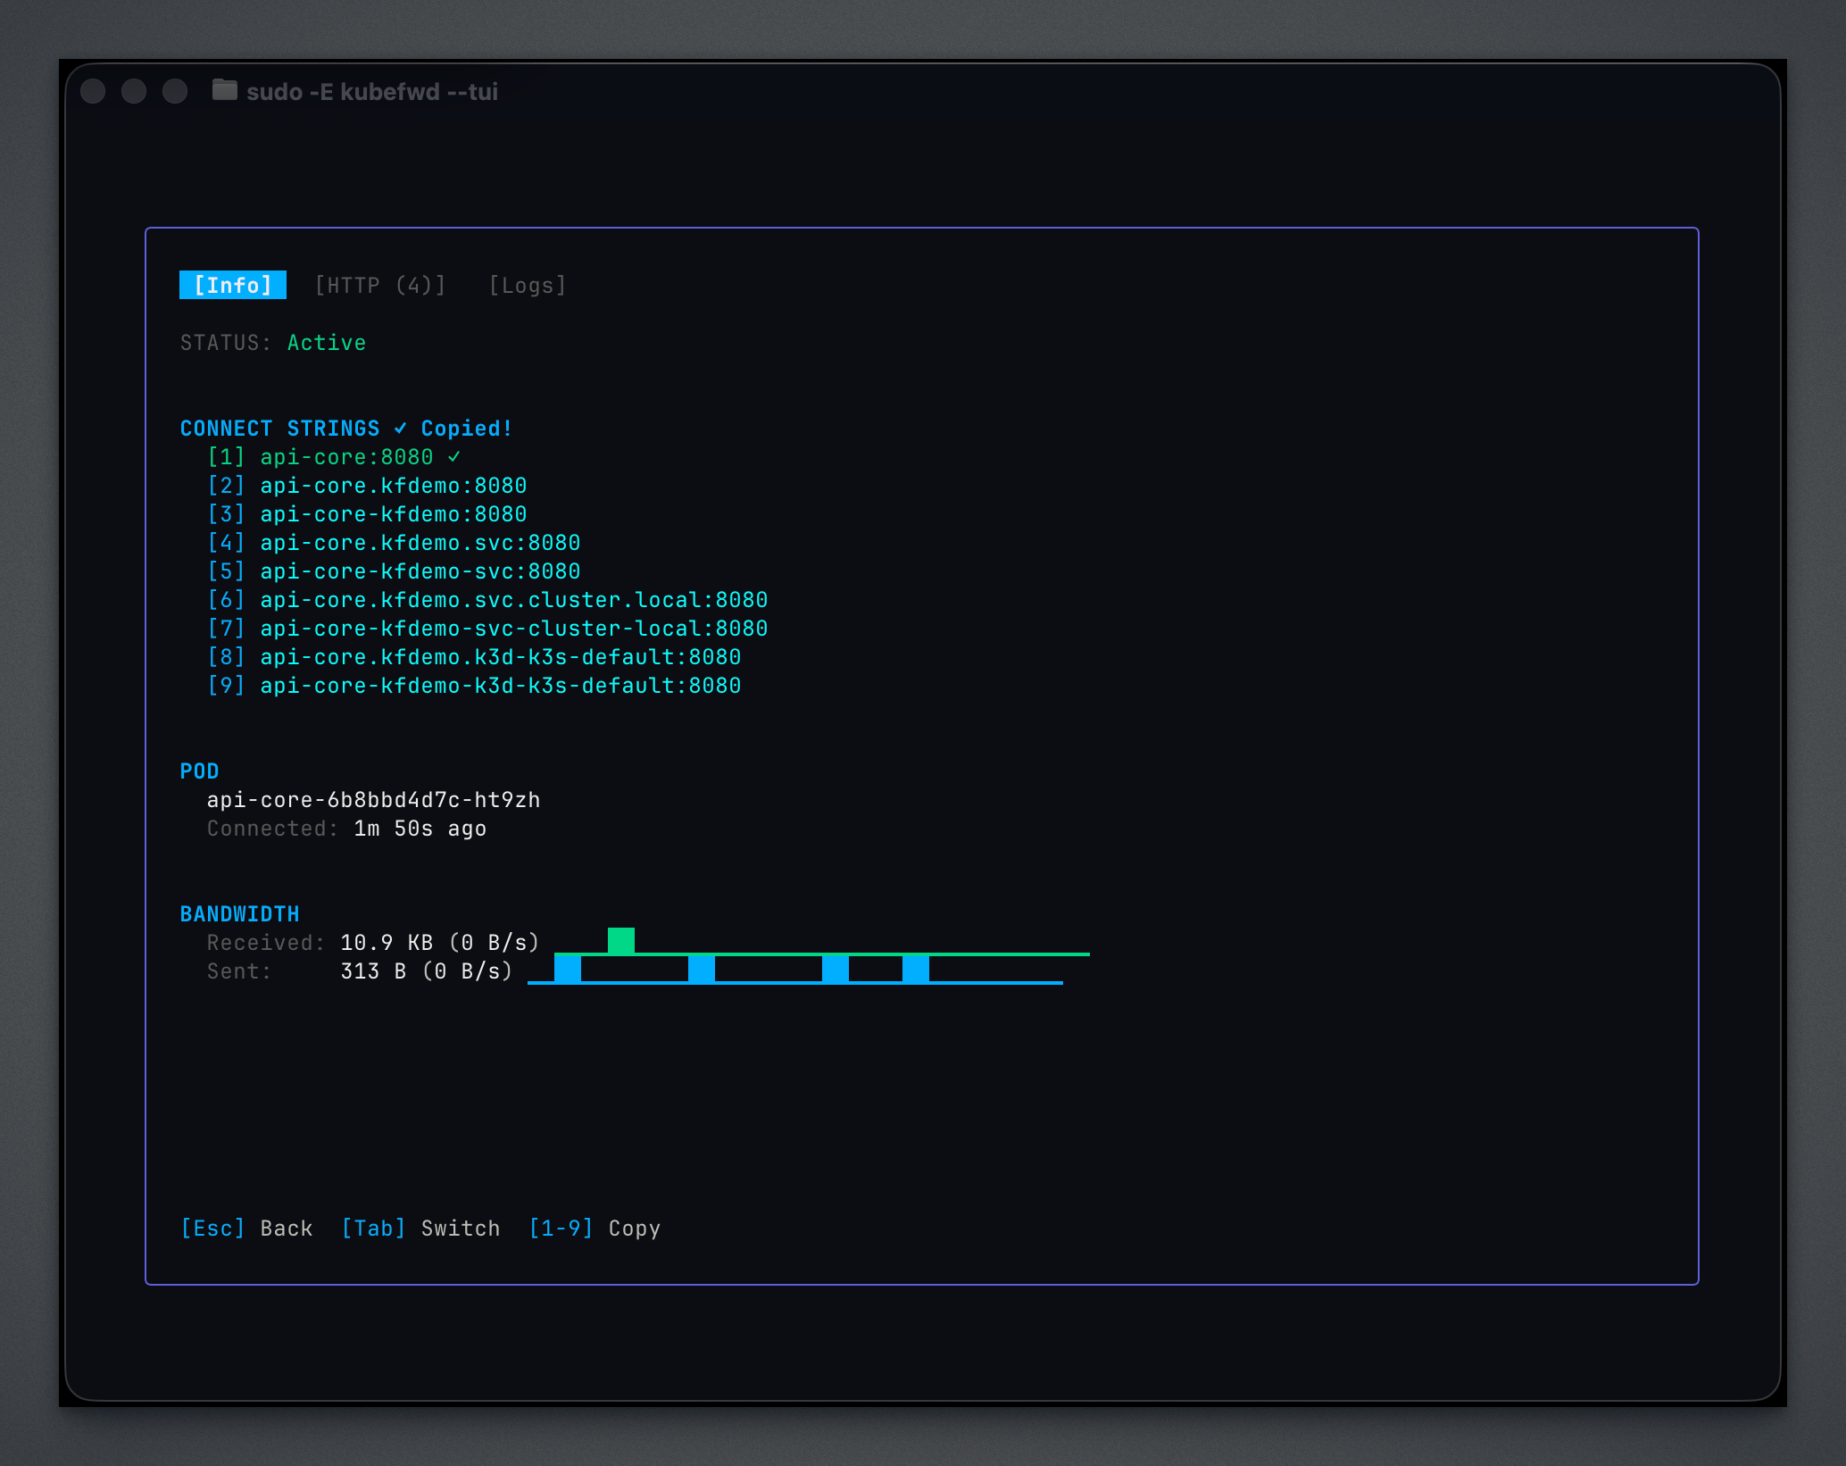The width and height of the screenshot is (1846, 1466).
Task: Click the green checkmark beside api-core:8080
Action: pos(454,456)
